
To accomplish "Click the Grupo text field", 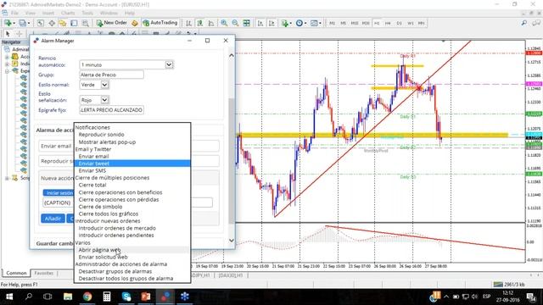I will click(x=111, y=75).
